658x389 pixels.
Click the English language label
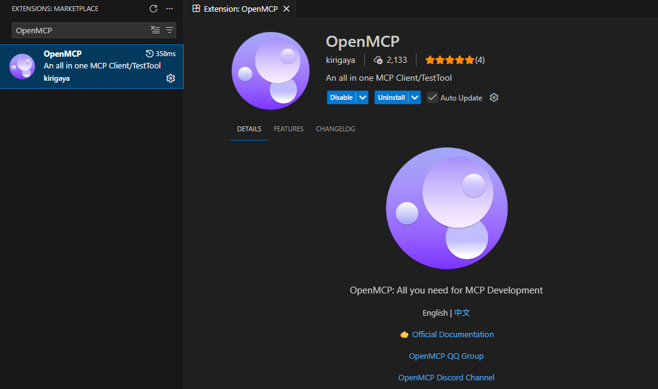[435, 313]
